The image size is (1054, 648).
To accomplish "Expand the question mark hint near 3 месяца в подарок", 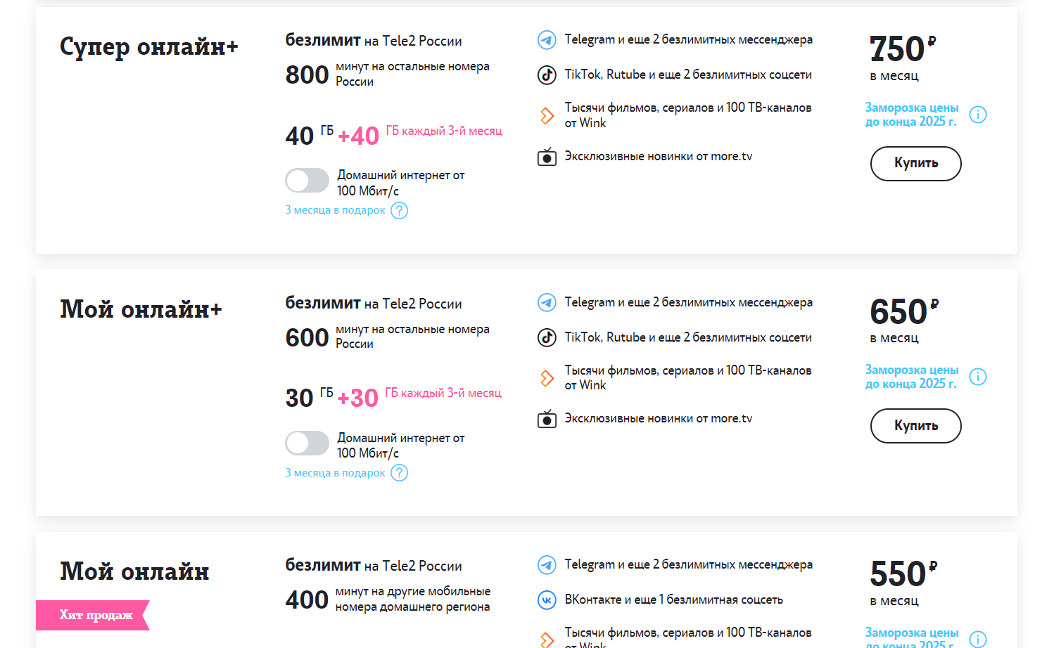I will (399, 210).
